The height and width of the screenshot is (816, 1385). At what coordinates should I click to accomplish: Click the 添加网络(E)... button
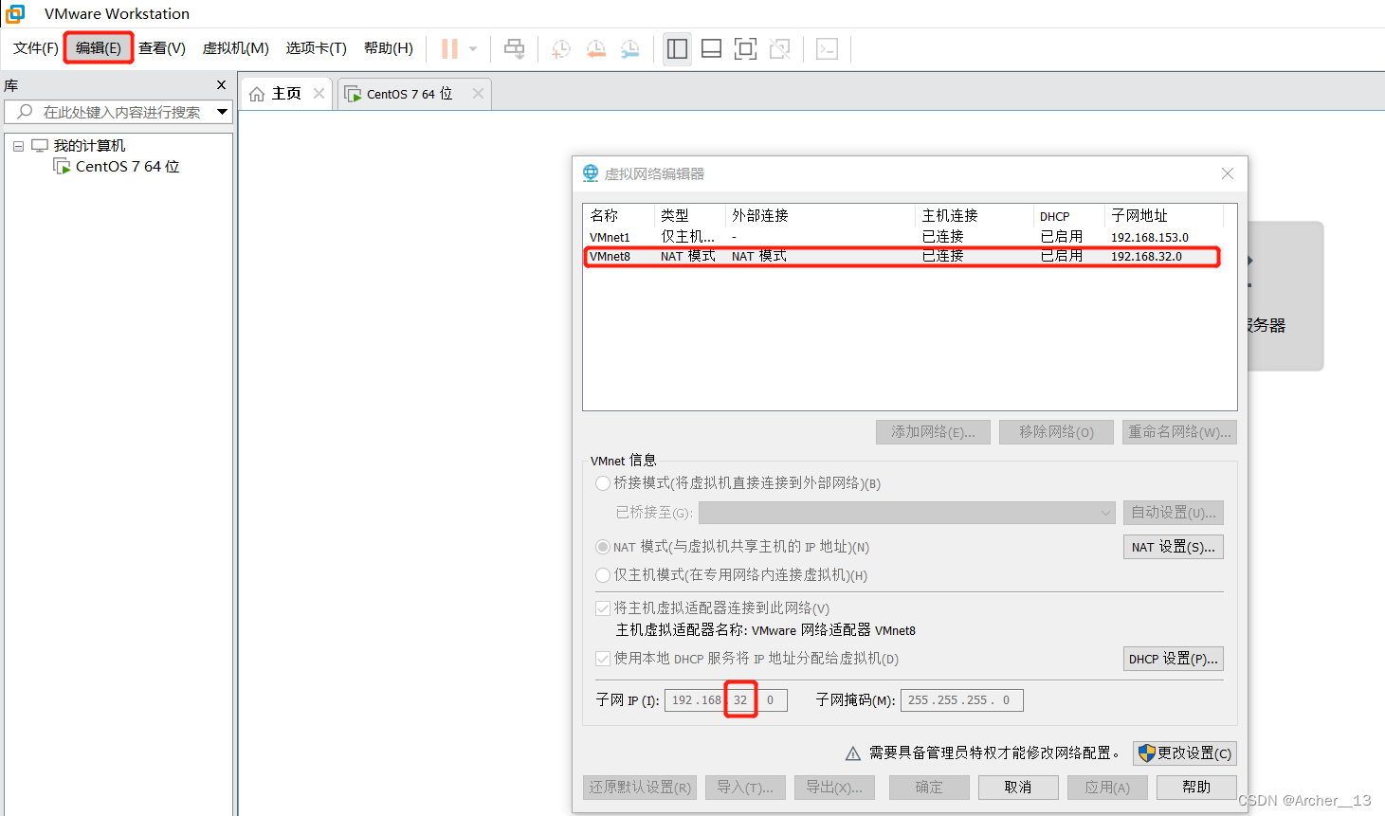[x=933, y=432]
